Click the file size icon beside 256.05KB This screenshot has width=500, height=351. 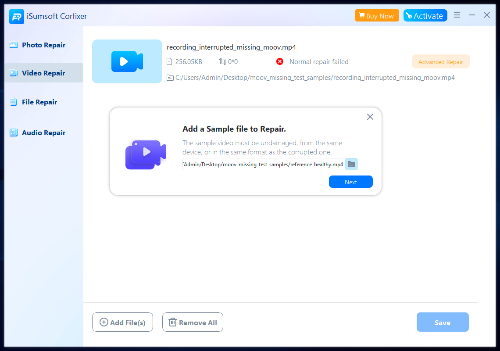(x=169, y=61)
